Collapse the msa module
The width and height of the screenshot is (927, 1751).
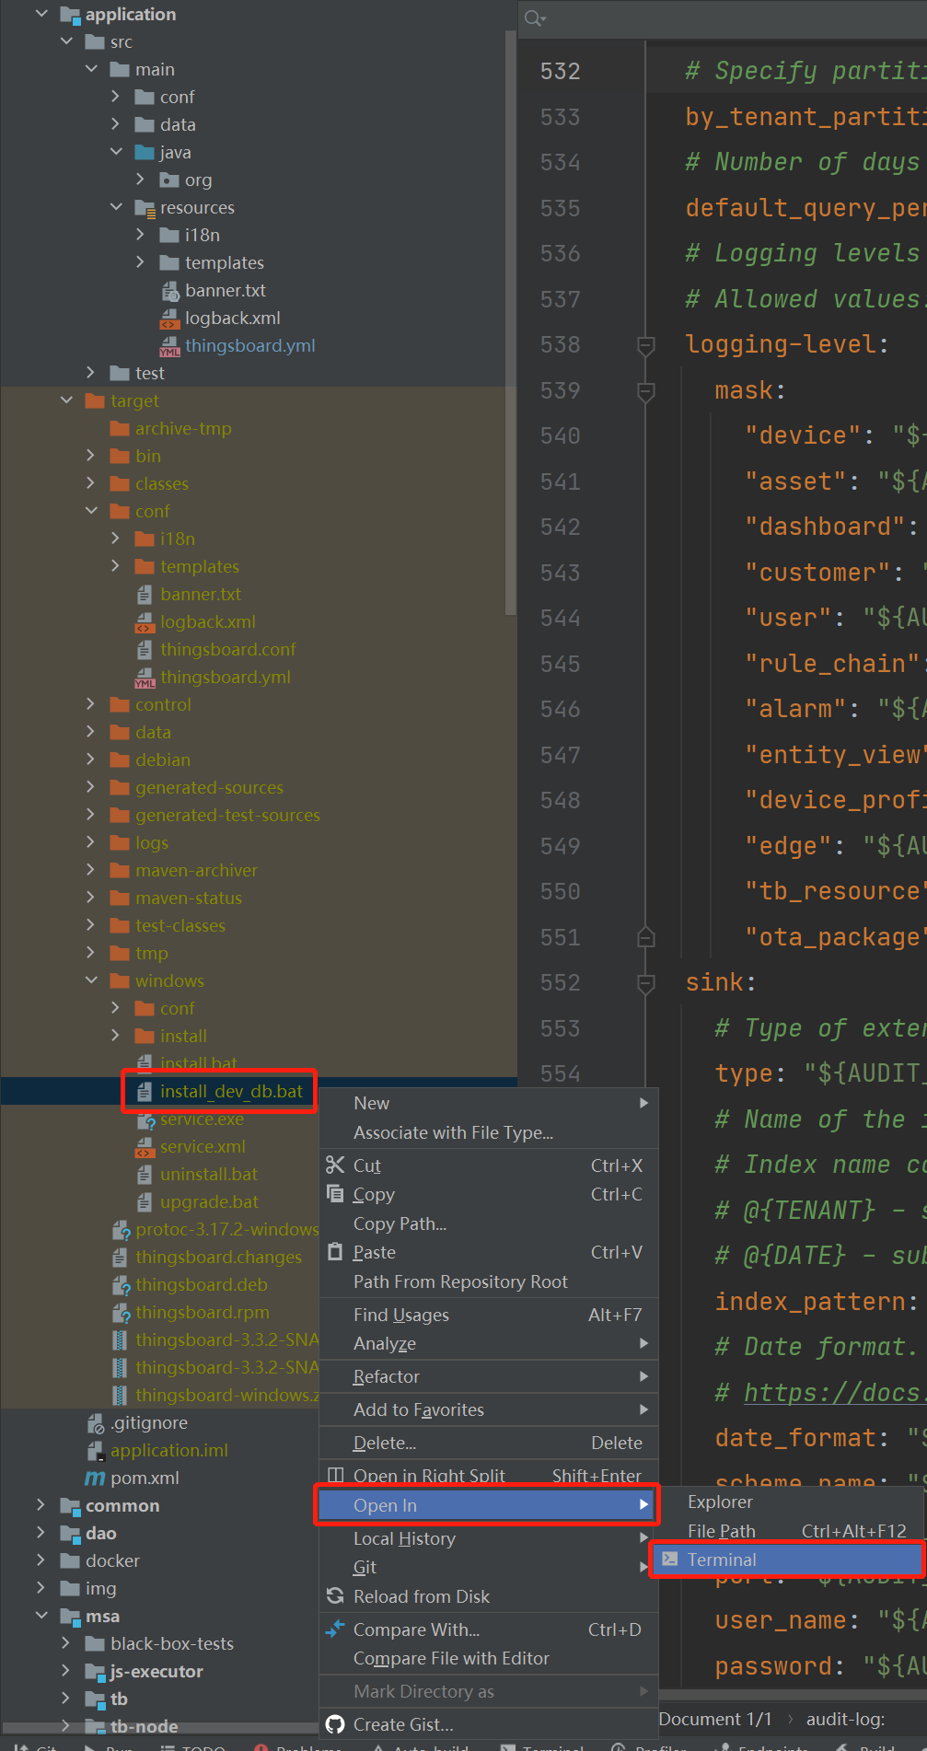(41, 1615)
